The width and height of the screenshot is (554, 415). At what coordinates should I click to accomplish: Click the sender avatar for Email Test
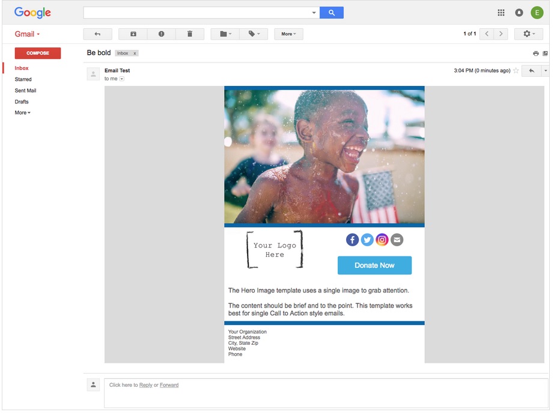coord(93,74)
